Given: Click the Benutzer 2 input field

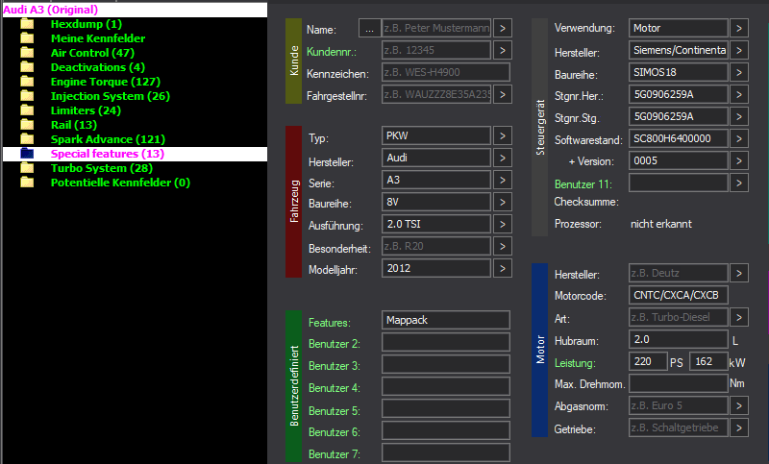Looking at the screenshot, I should pos(446,342).
